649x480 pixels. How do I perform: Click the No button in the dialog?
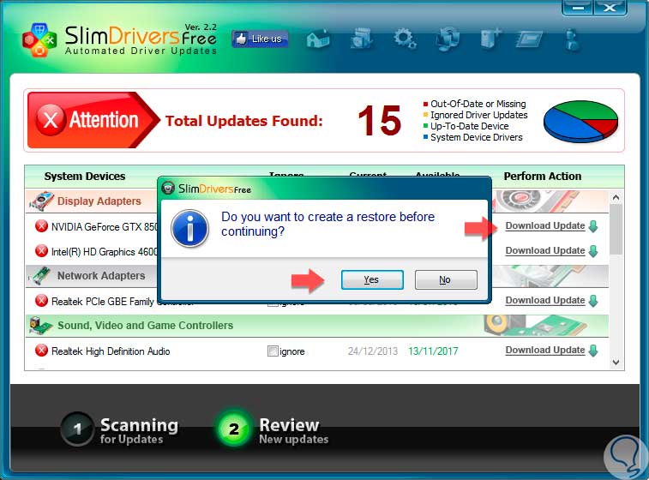(446, 279)
